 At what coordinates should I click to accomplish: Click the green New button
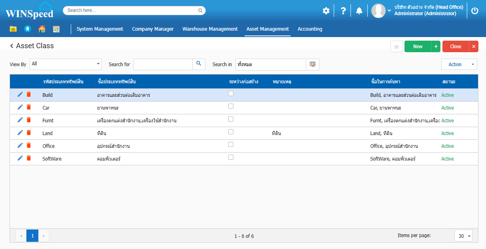pos(418,47)
